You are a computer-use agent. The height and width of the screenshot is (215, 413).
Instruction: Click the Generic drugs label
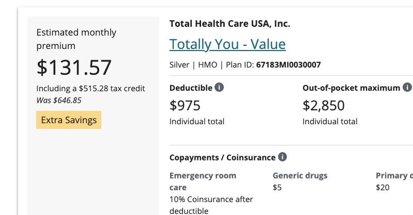[x=300, y=175]
